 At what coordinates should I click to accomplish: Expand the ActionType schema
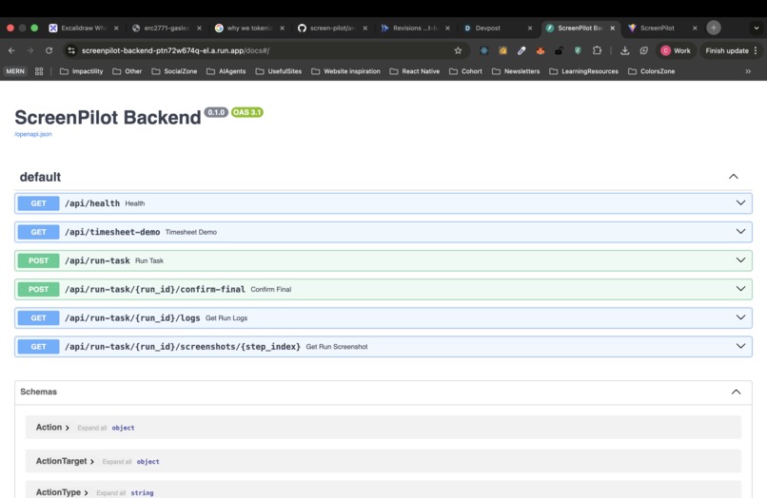pyautogui.click(x=62, y=492)
